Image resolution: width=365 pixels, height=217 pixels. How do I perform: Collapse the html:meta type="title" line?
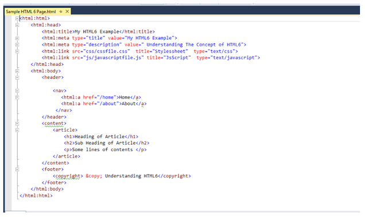[x=17, y=38]
